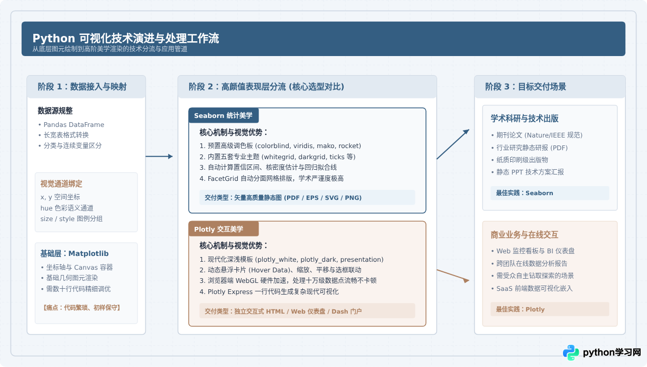This screenshot has height=367, width=647.
Task: Click Seaborn item '4. FacetGrid 自动分面网格排版'
Action: point(272,178)
